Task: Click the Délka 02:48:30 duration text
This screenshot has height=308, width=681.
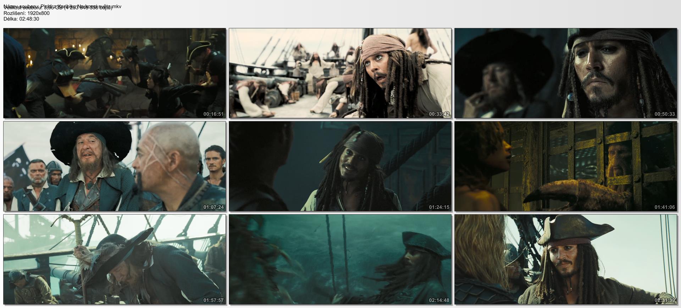Action: [21, 19]
